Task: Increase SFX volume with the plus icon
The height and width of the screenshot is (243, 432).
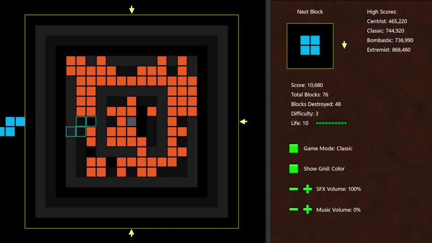Action: click(307, 189)
